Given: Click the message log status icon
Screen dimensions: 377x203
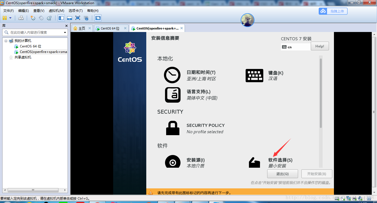Looking at the screenshot, I should pos(369,198).
